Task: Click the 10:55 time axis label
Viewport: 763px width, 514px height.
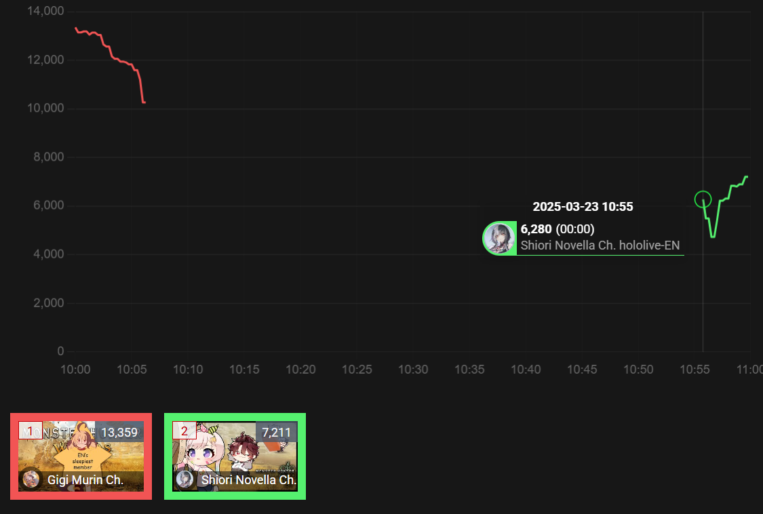Action: pyautogui.click(x=694, y=370)
